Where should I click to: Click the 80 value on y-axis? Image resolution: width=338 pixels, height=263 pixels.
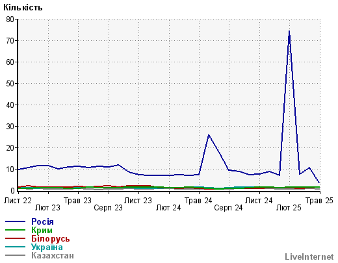pyautogui.click(x=10, y=19)
